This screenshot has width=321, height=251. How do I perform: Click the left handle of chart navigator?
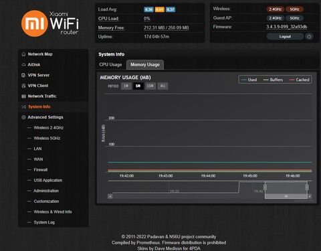pyautogui.click(x=265, y=187)
